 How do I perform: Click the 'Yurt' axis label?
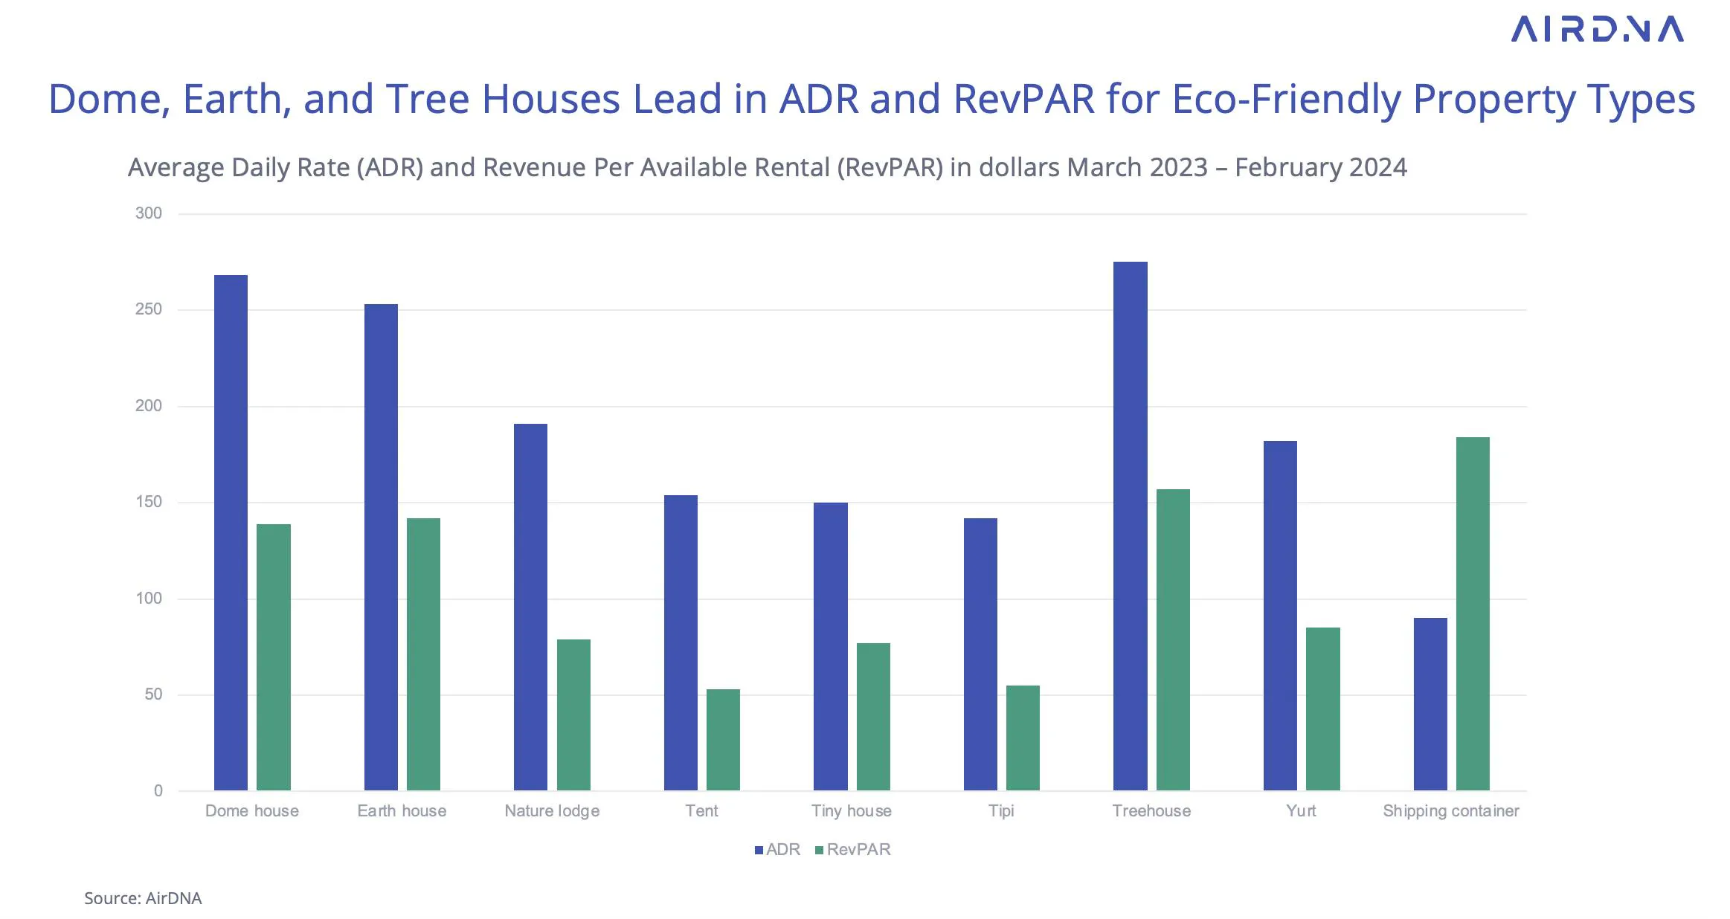[x=1301, y=811]
